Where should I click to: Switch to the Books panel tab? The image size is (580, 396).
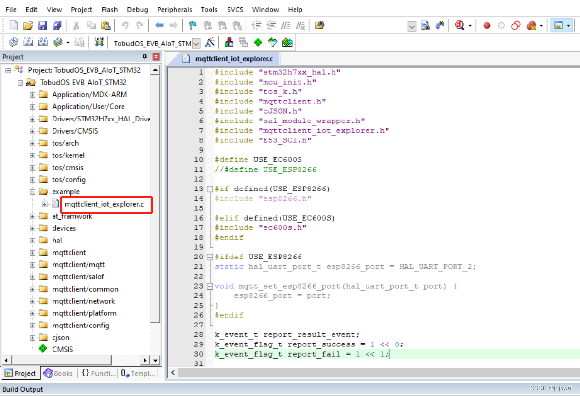coord(58,373)
